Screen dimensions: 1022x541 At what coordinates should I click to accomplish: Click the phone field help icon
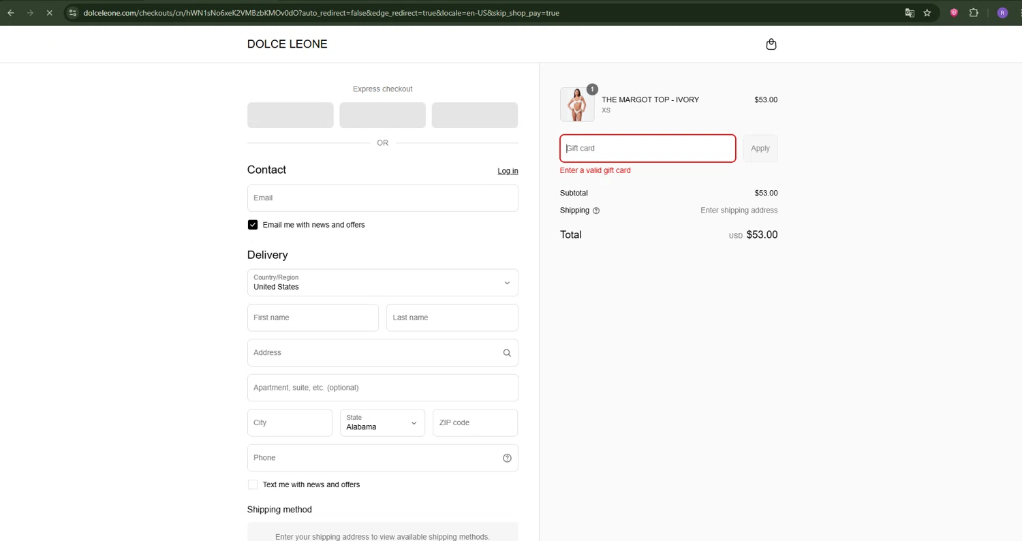507,458
